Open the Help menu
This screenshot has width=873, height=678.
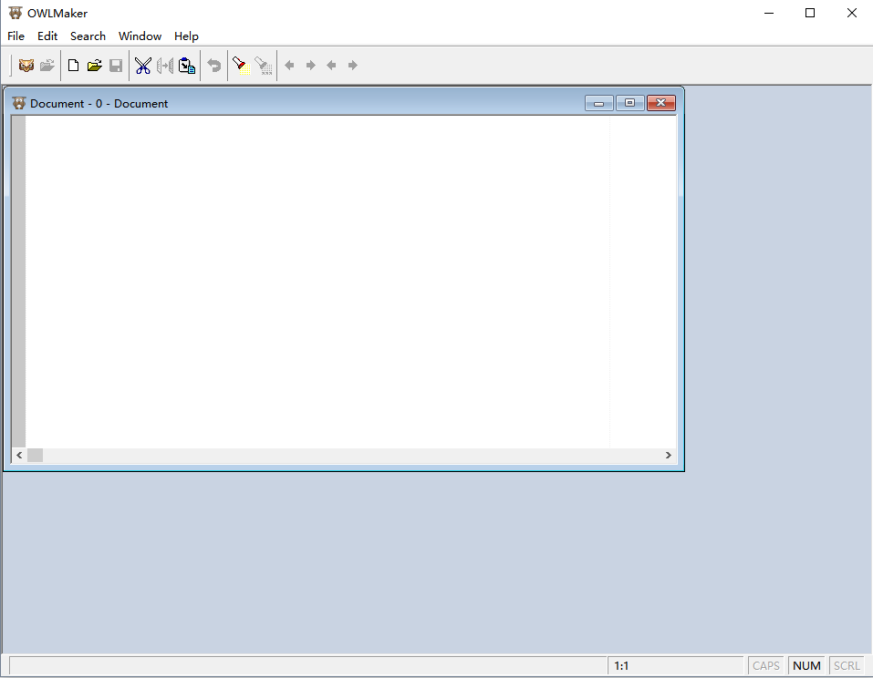click(x=186, y=36)
